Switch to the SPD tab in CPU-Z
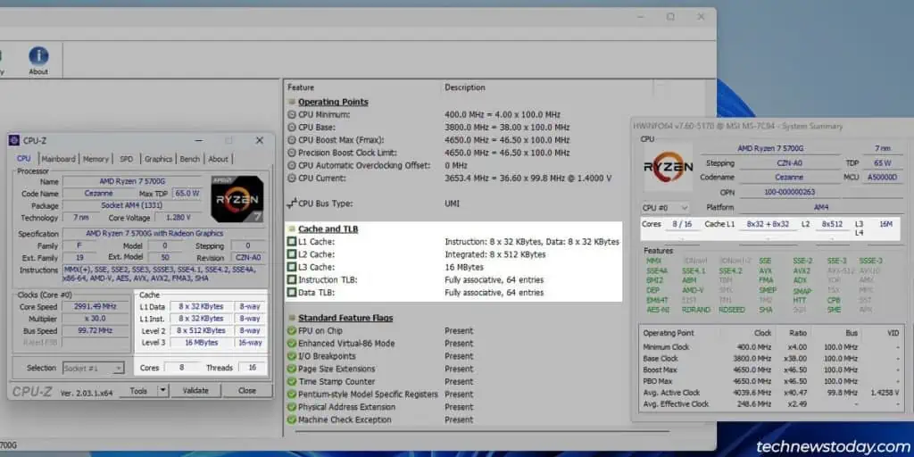Screen dimensions: 914x457 click(x=127, y=159)
